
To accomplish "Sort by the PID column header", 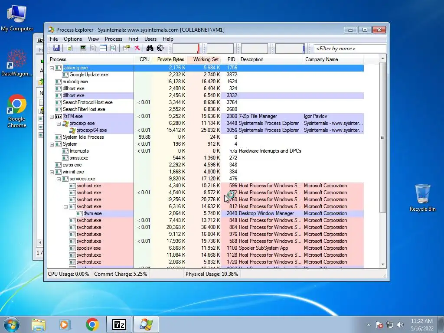I will pyautogui.click(x=230, y=59).
